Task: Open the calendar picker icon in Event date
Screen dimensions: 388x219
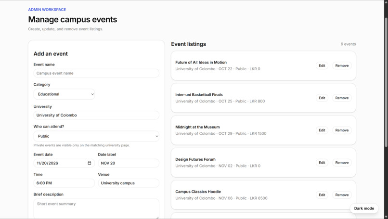Action: 90,163
